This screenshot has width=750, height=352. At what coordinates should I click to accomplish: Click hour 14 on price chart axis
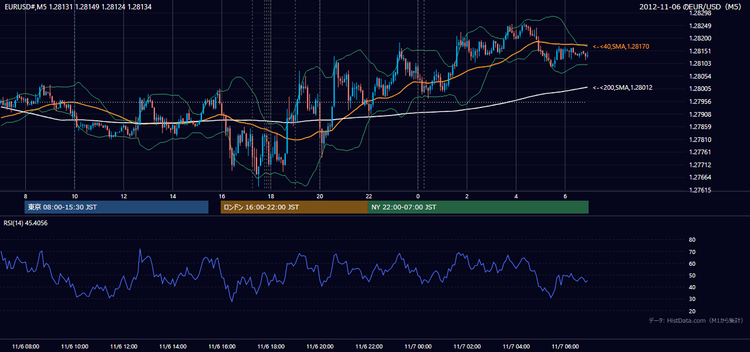coord(173,196)
